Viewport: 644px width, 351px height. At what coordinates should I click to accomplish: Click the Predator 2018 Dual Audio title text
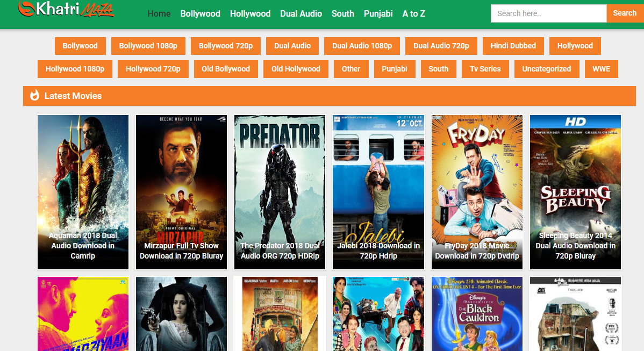click(280, 251)
